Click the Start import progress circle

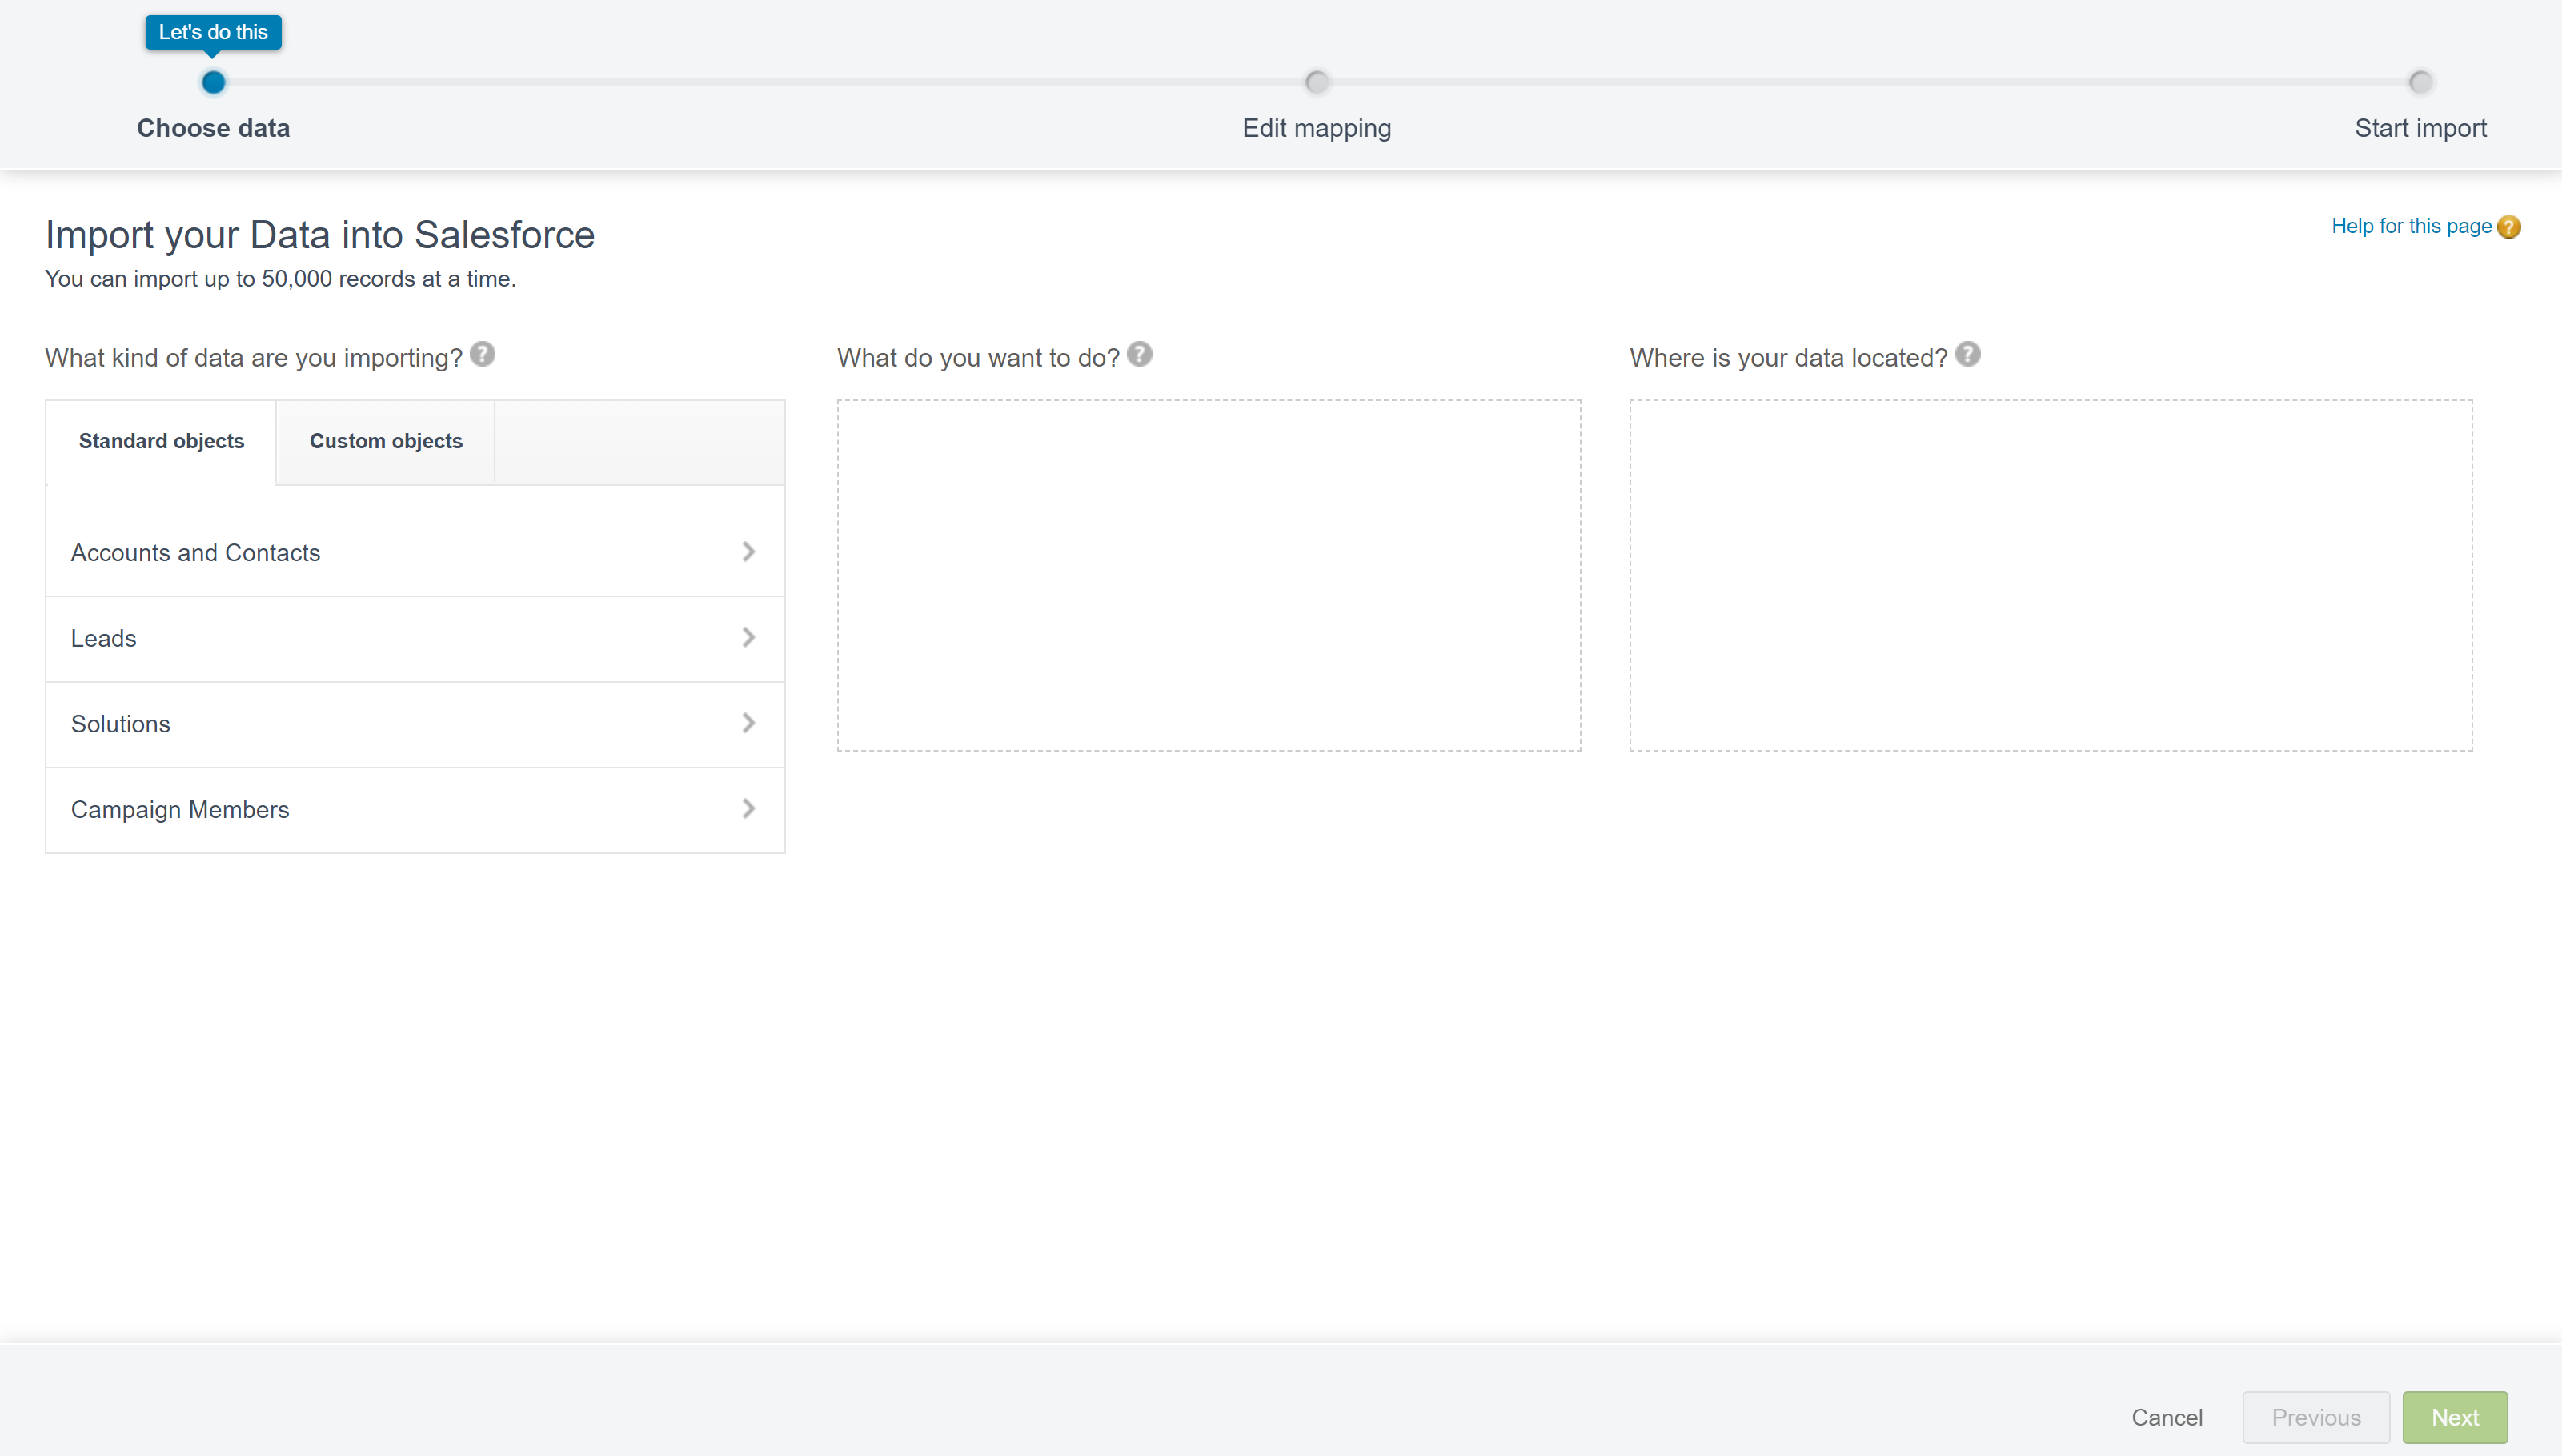2419,82
